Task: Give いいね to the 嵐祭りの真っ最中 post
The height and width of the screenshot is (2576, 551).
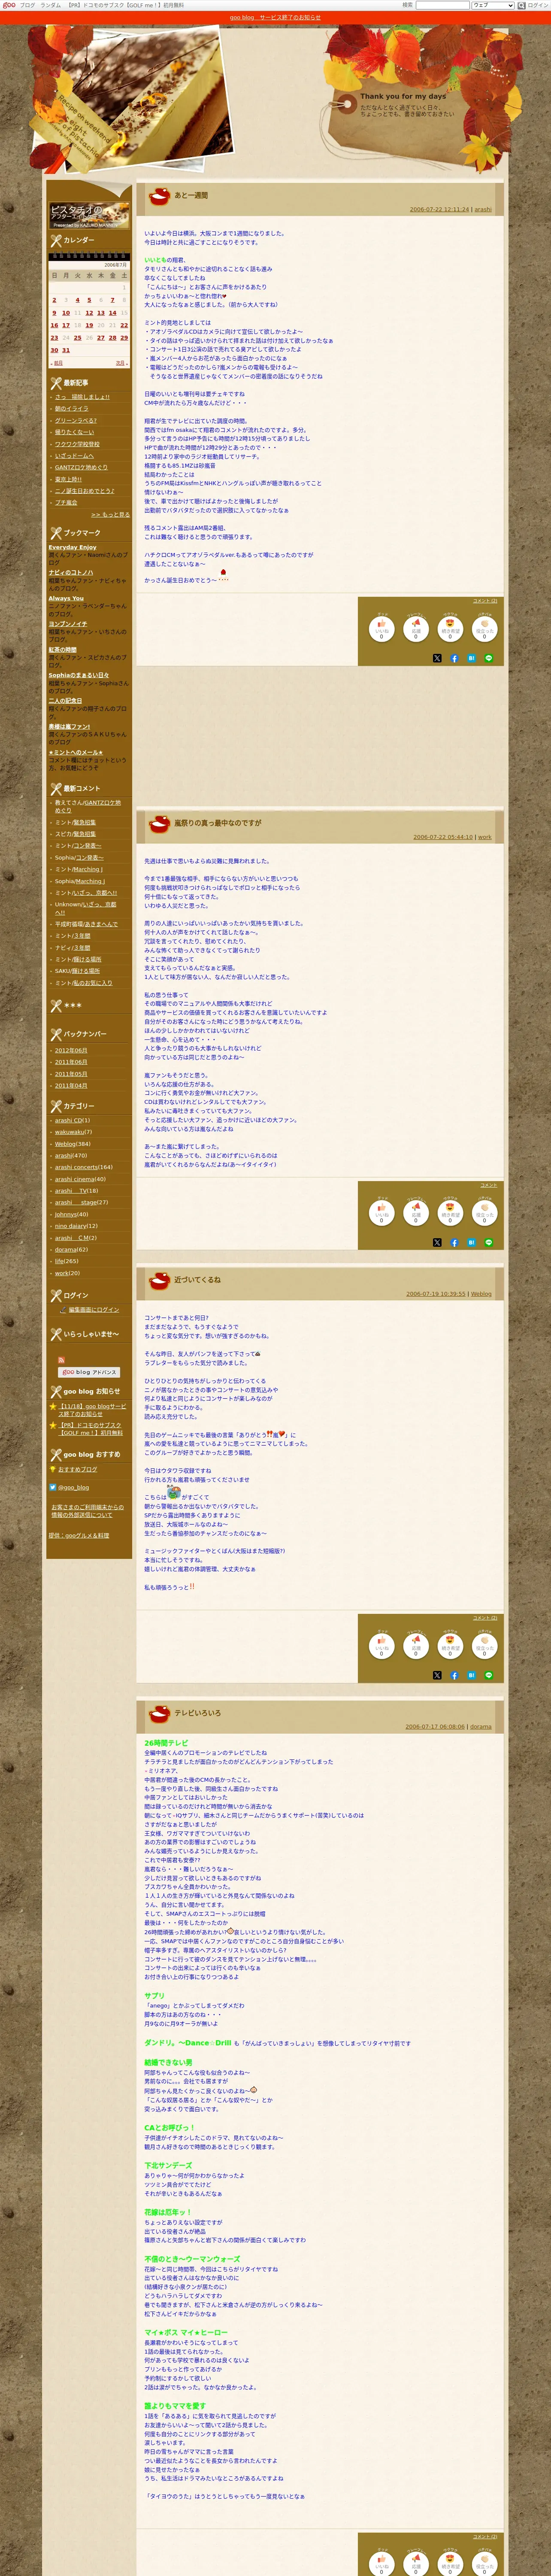Action: point(381,1212)
